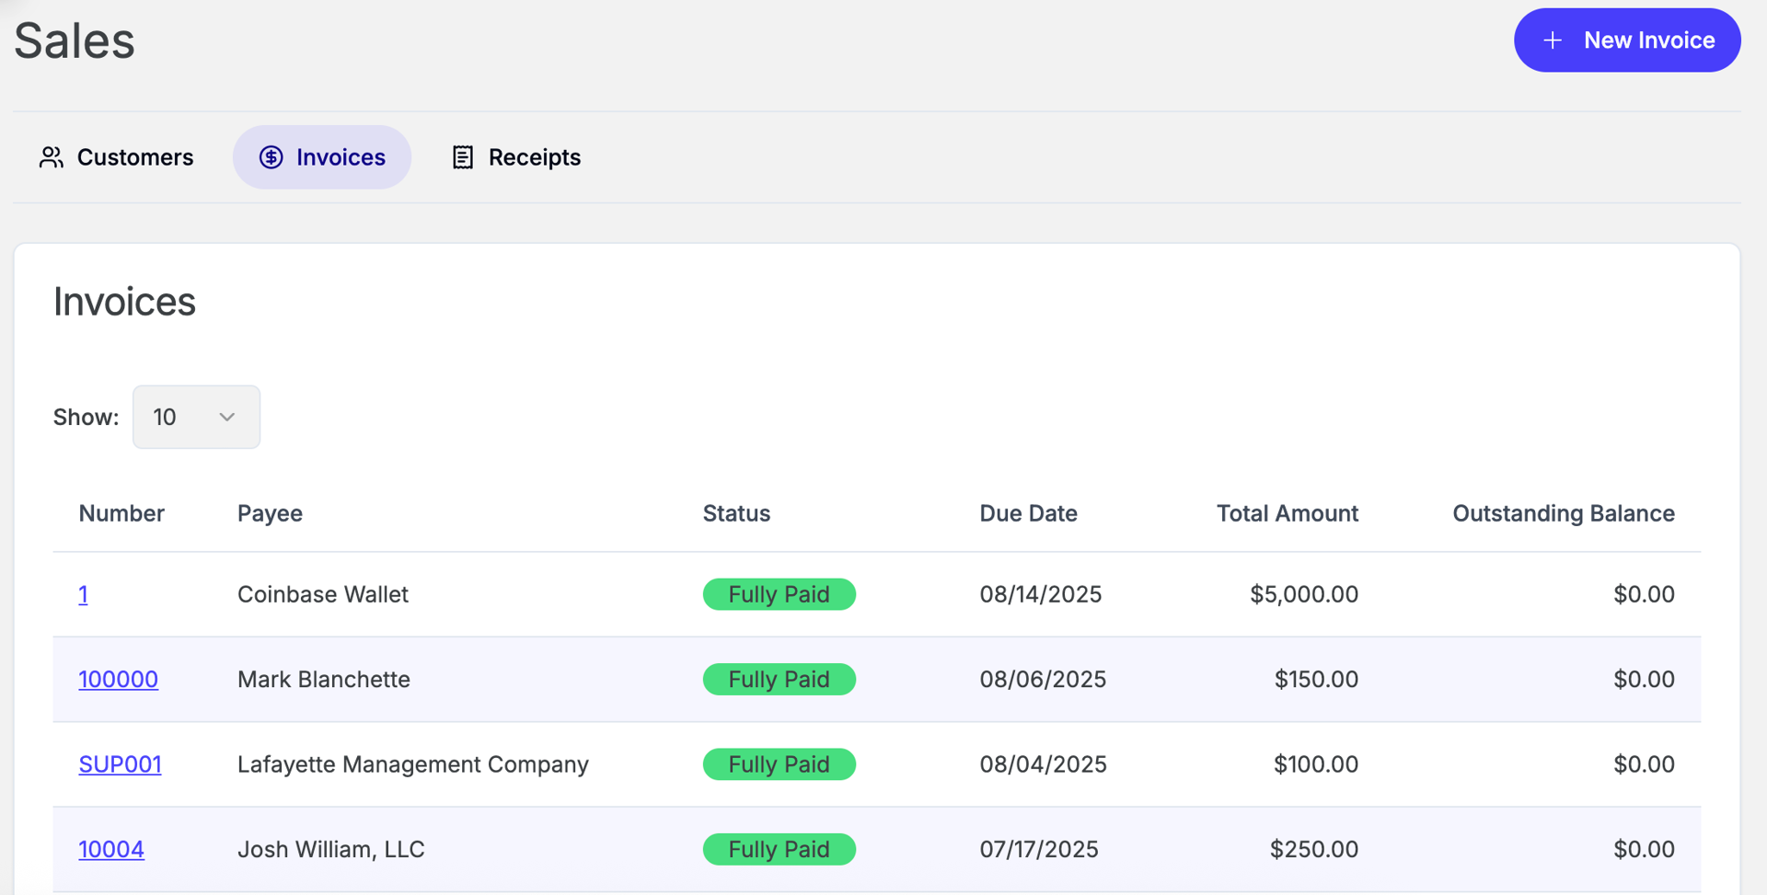
Task: Click the plus icon in New Invoice
Action: [x=1553, y=40]
